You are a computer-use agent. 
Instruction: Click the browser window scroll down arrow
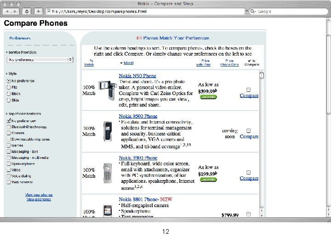coord(328,214)
